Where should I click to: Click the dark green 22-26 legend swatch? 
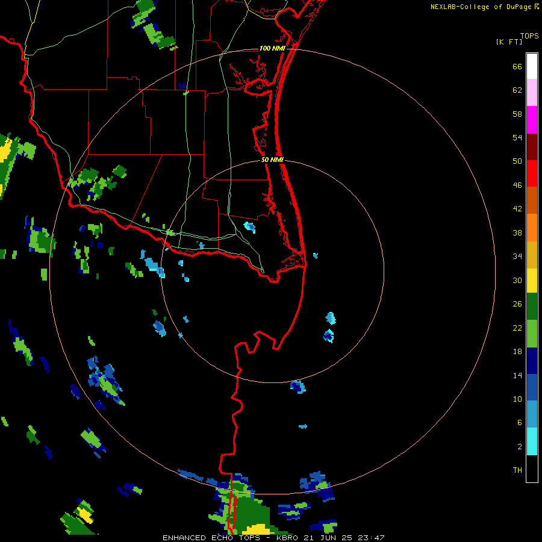pyautogui.click(x=532, y=307)
